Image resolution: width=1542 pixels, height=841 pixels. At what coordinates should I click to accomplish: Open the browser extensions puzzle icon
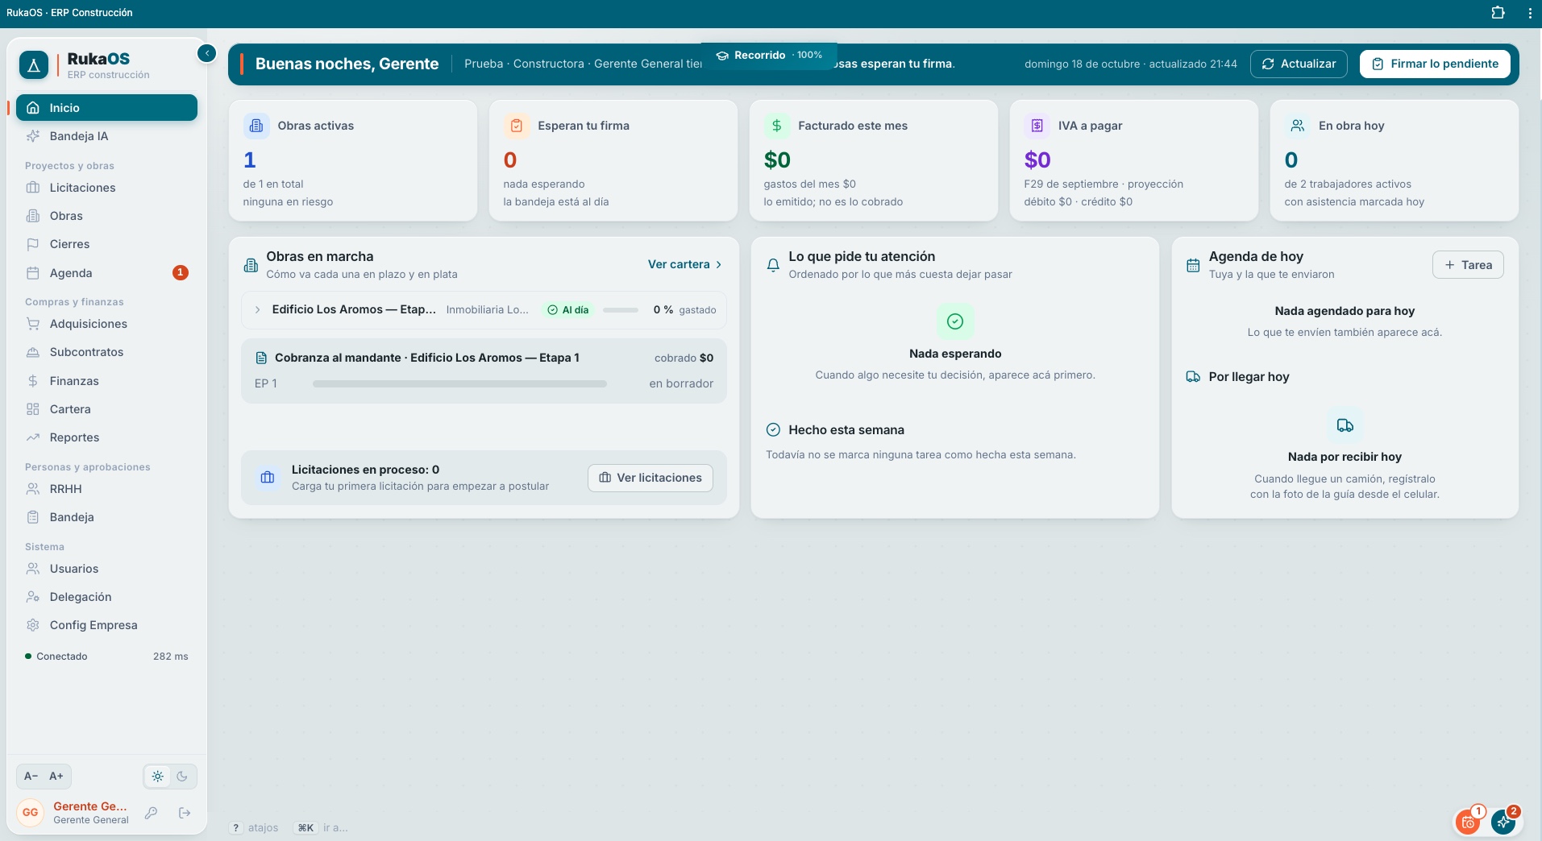tap(1498, 13)
